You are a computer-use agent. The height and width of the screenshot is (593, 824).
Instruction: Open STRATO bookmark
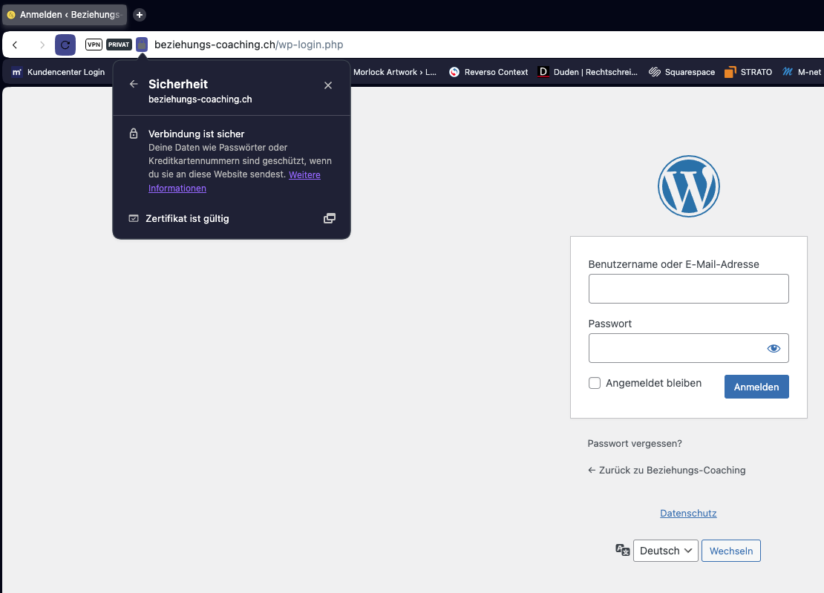pos(748,72)
